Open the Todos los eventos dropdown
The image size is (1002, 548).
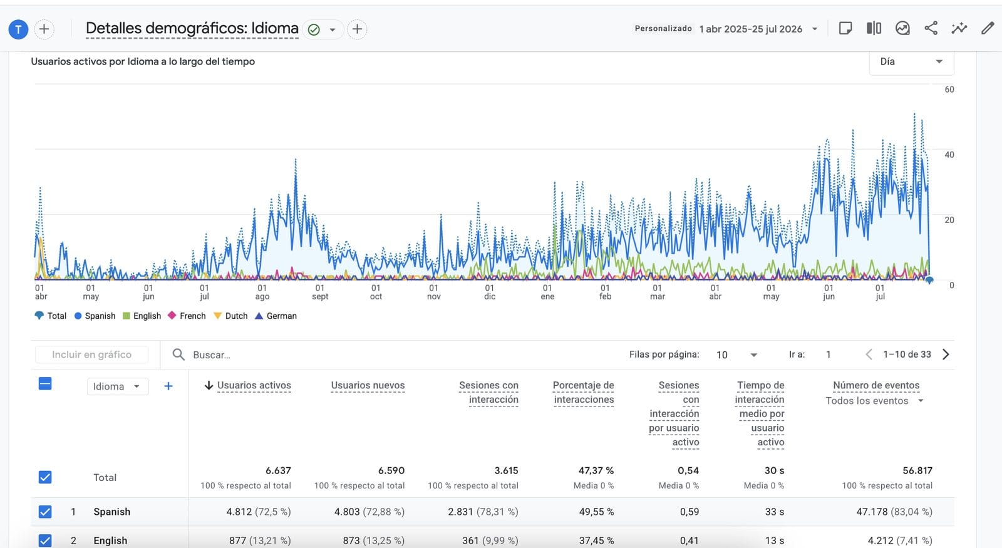coord(874,401)
